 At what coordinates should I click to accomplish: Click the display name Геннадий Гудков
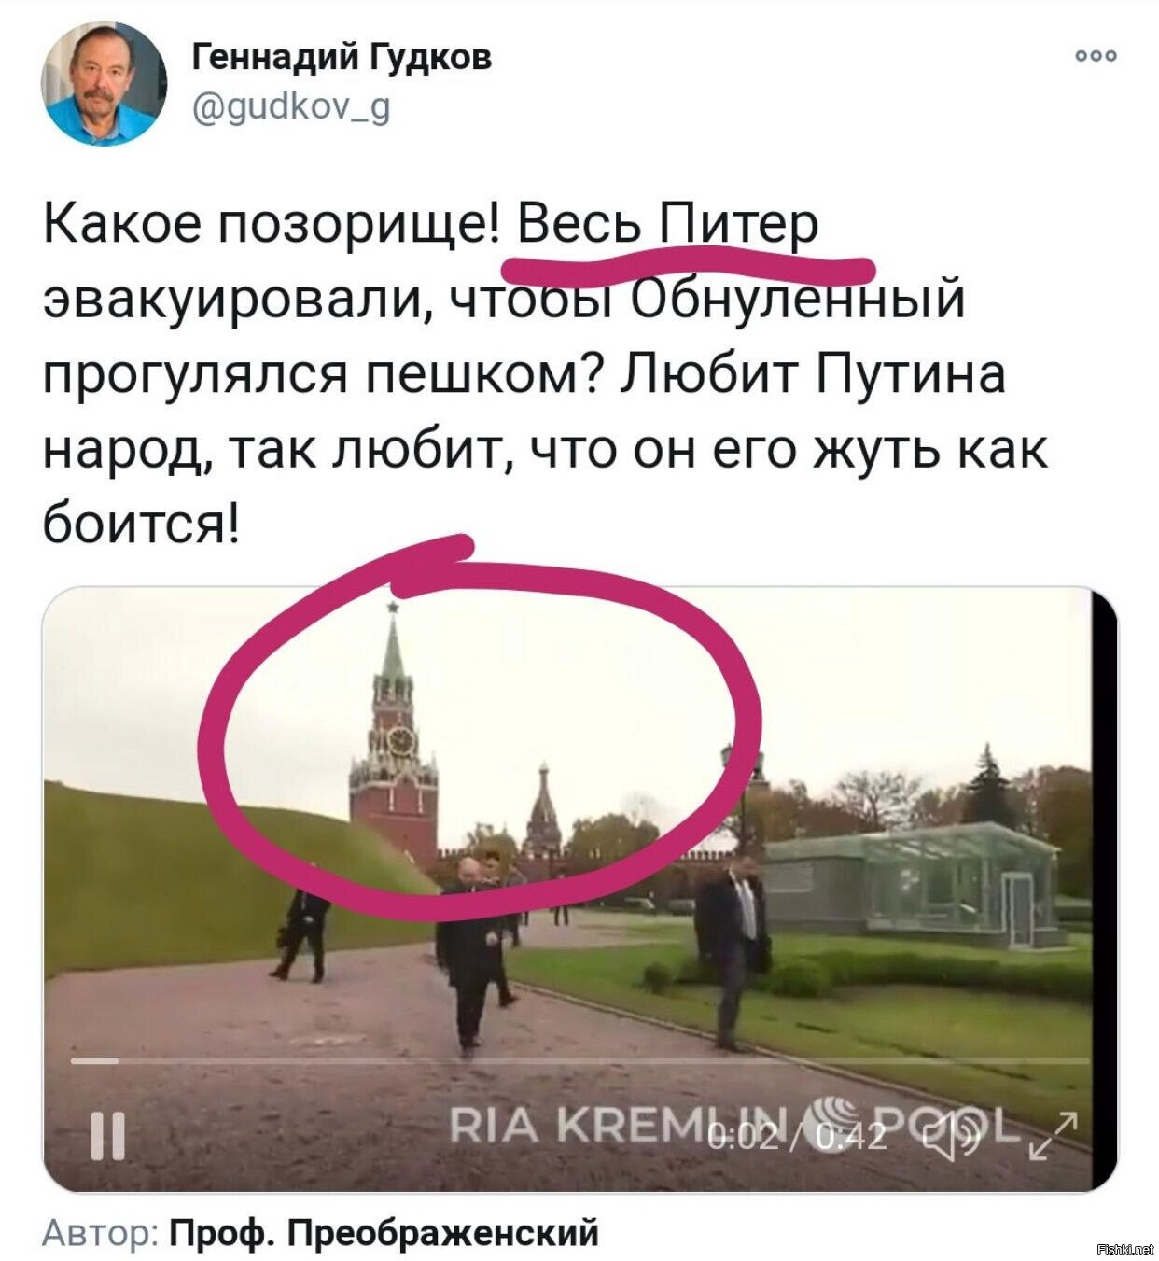pyautogui.click(x=342, y=58)
